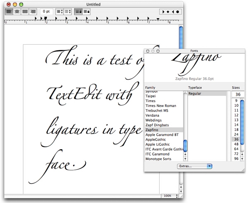The height and width of the screenshot is (203, 248).
Task: Set font size to 24
Action: (236, 134)
